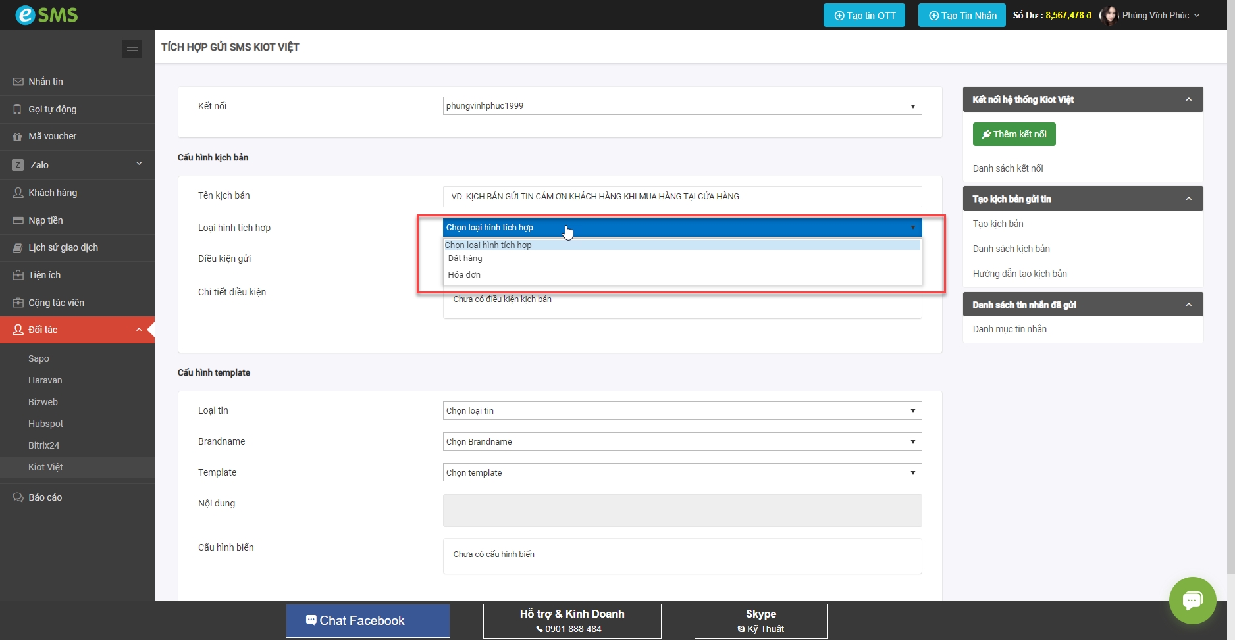This screenshot has height=640, width=1235.
Task: Open the Kết nối account dropdown
Action: pos(682,106)
